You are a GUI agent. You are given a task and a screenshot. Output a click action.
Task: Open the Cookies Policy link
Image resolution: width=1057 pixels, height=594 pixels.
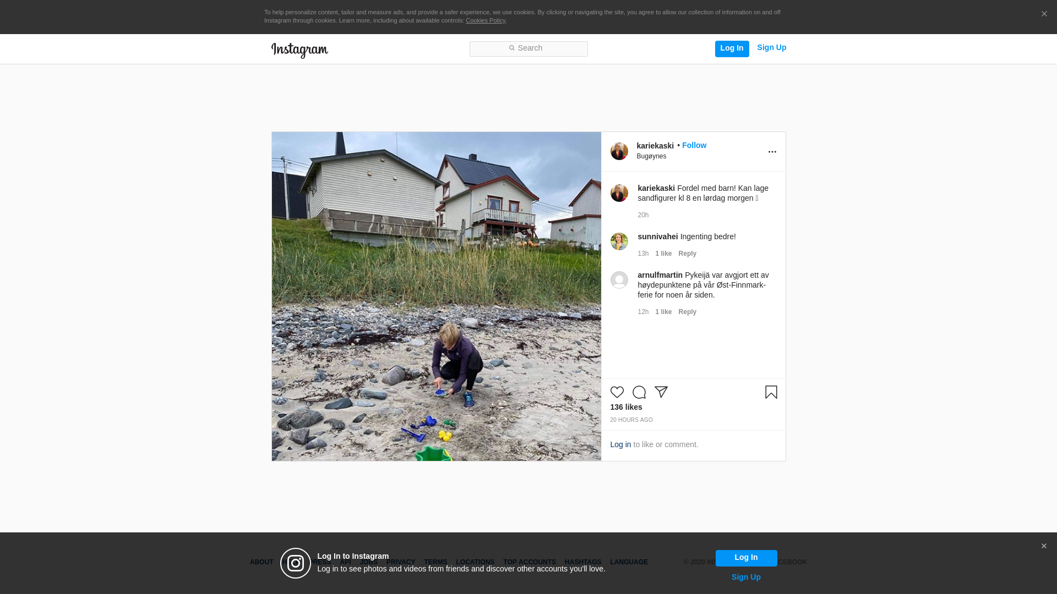pos(485,20)
